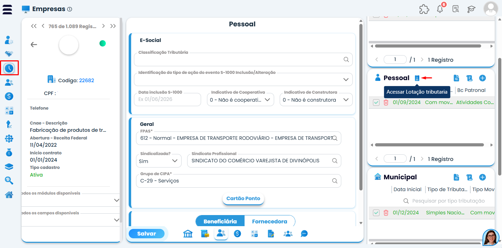The image size is (502, 248).
Task: Toggle checkbox on 01/09/2024 Pessoal row
Action: [x=376, y=102]
